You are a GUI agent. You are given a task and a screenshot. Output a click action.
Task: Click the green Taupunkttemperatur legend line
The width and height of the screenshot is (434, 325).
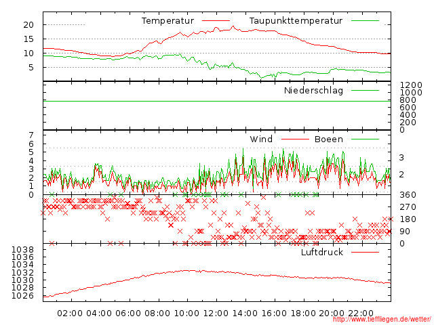point(365,21)
